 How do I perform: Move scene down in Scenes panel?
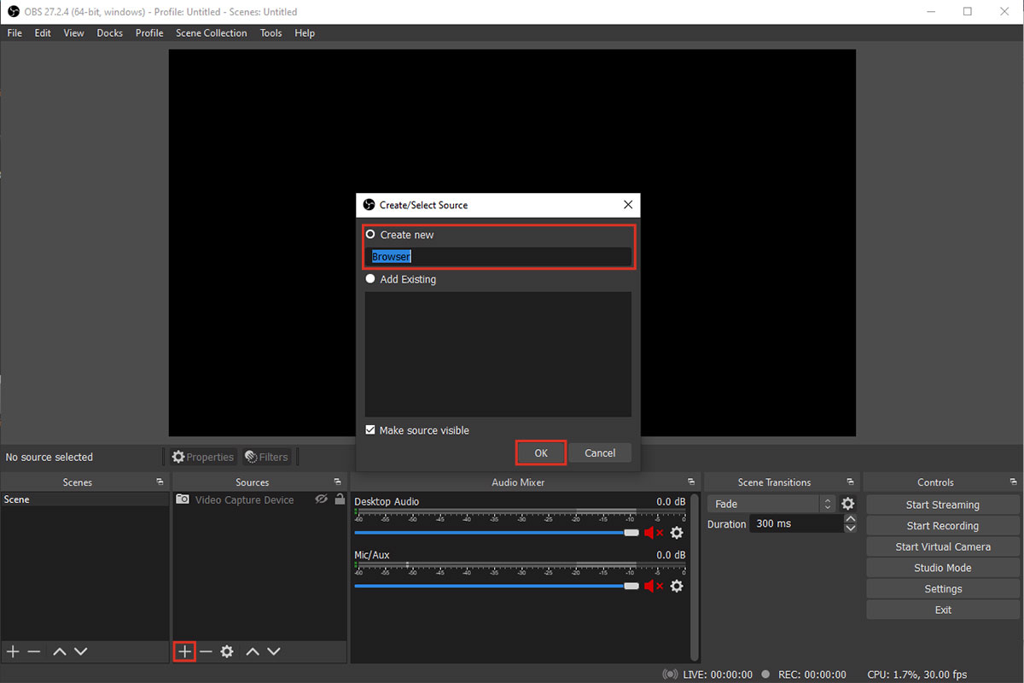point(81,651)
